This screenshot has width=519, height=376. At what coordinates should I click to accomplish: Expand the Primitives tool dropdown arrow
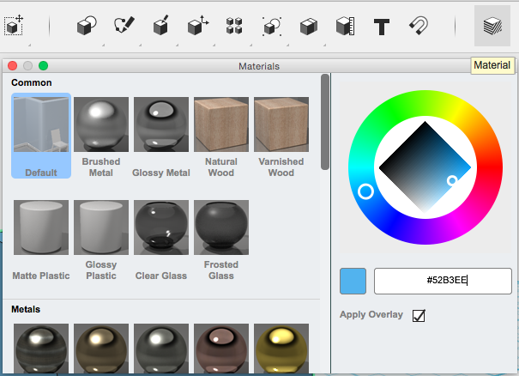pos(103,45)
